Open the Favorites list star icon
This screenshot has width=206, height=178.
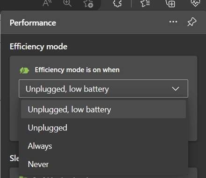[x=145, y=3]
